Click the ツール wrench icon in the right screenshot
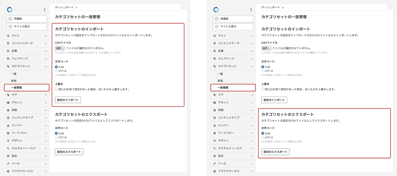397x176 pixels. (x=215, y=163)
